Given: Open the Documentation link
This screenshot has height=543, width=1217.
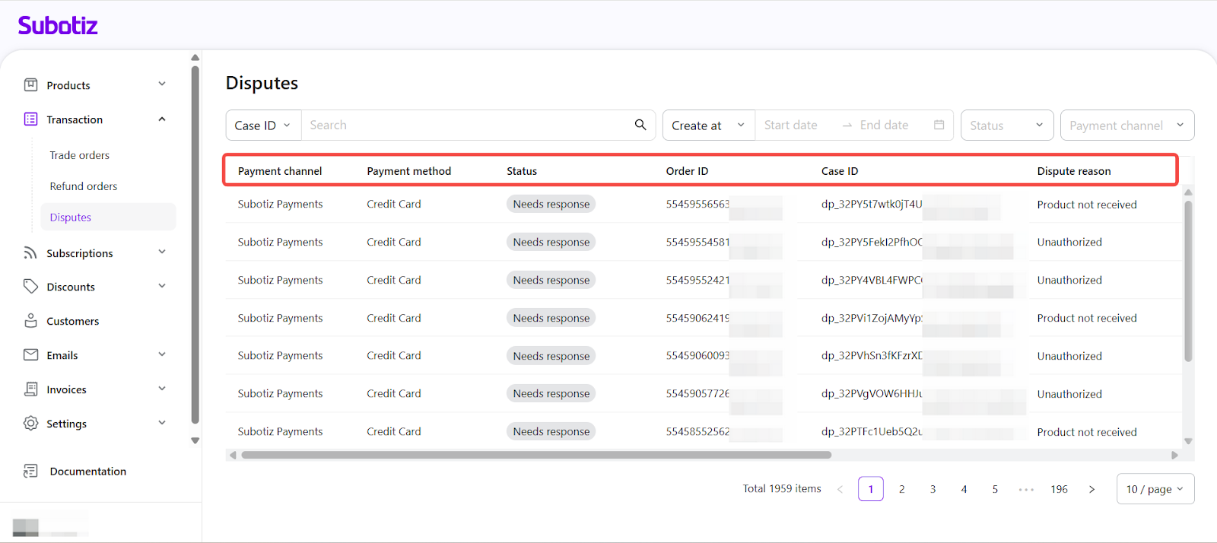Looking at the screenshot, I should pos(87,472).
